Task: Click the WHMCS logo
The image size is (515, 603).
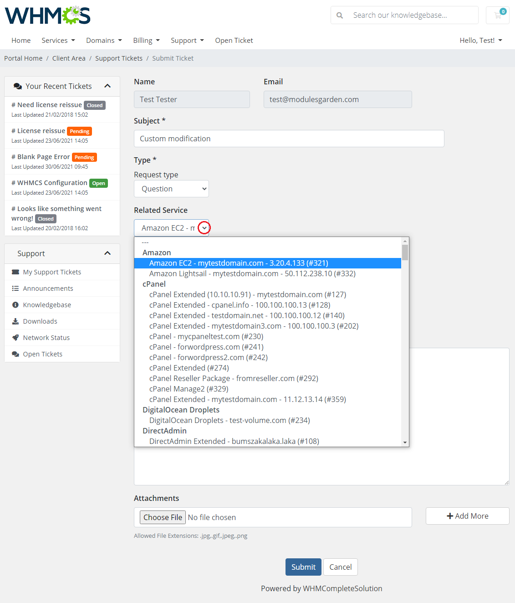Action: tap(48, 15)
